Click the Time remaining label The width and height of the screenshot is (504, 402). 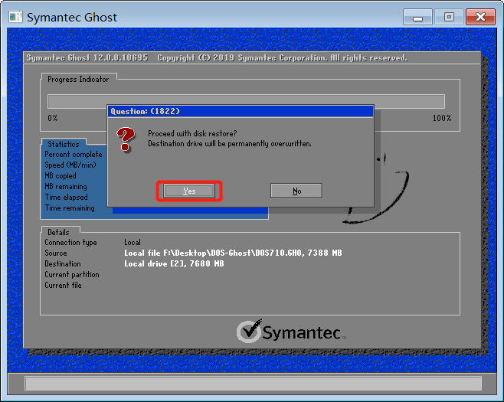pyautogui.click(x=70, y=208)
